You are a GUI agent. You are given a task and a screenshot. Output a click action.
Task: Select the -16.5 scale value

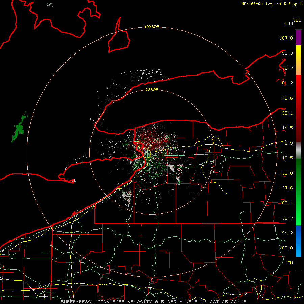point(286,158)
